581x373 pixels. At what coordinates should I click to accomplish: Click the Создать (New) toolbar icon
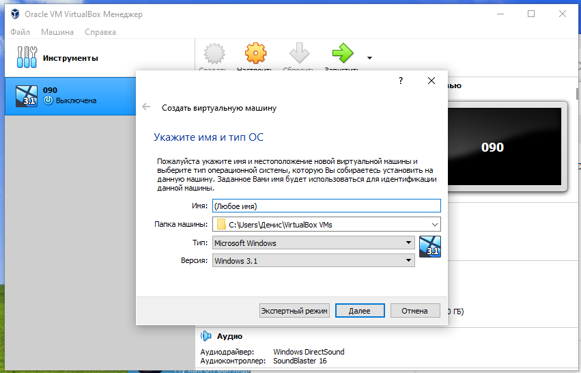215,53
